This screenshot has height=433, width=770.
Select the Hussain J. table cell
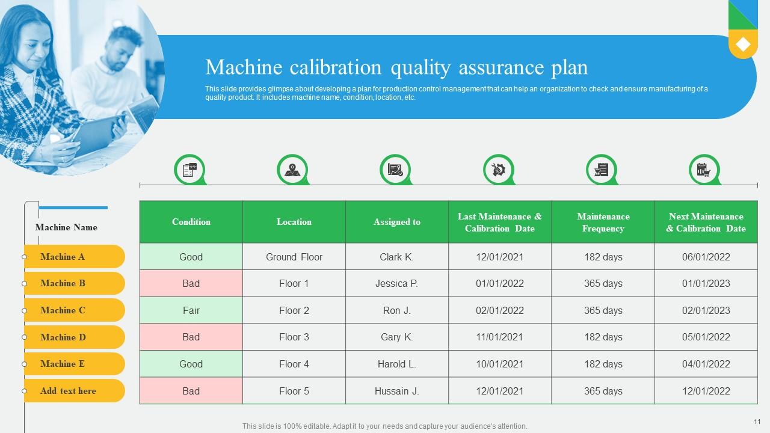pos(396,391)
